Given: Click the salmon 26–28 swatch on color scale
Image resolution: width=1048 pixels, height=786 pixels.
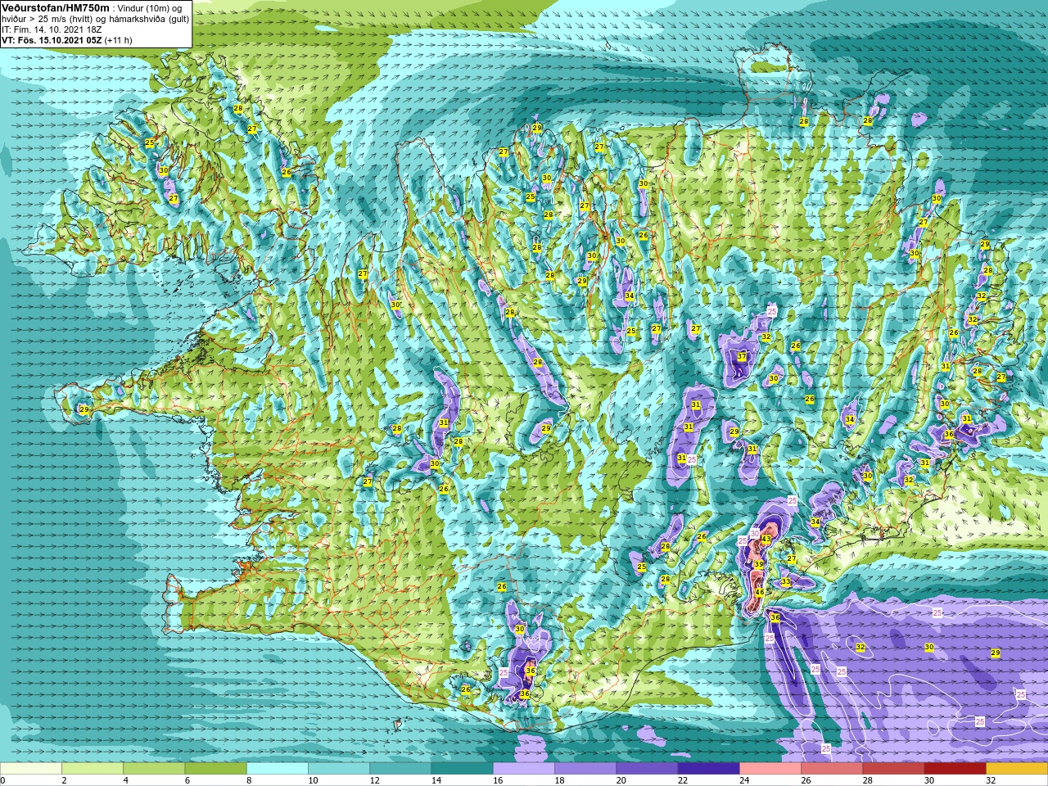Looking at the screenshot, I should (832, 769).
